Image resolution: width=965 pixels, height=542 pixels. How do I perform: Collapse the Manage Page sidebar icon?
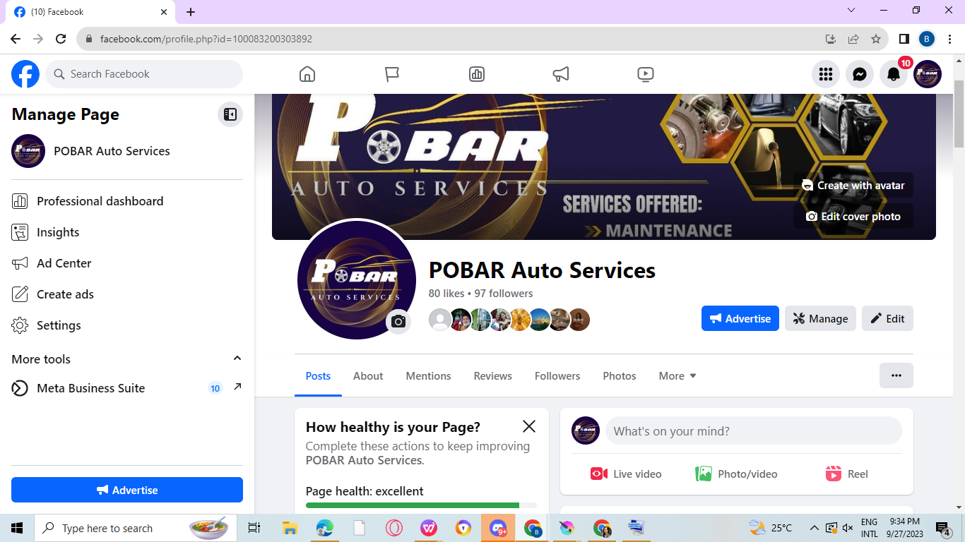coord(230,114)
